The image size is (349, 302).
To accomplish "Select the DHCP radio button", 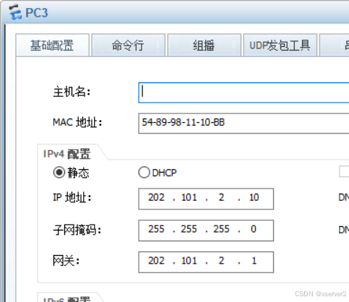I will [144, 173].
